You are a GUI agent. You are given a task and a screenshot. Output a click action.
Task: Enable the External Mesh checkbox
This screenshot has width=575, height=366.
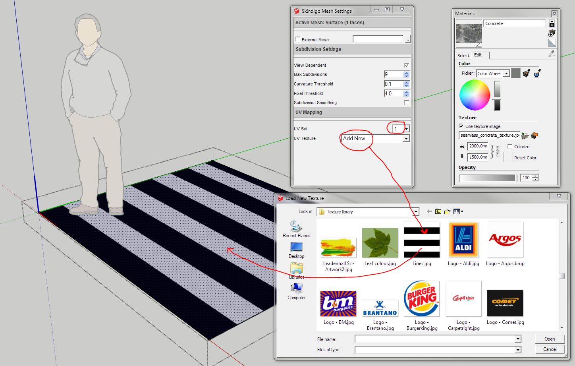(298, 39)
